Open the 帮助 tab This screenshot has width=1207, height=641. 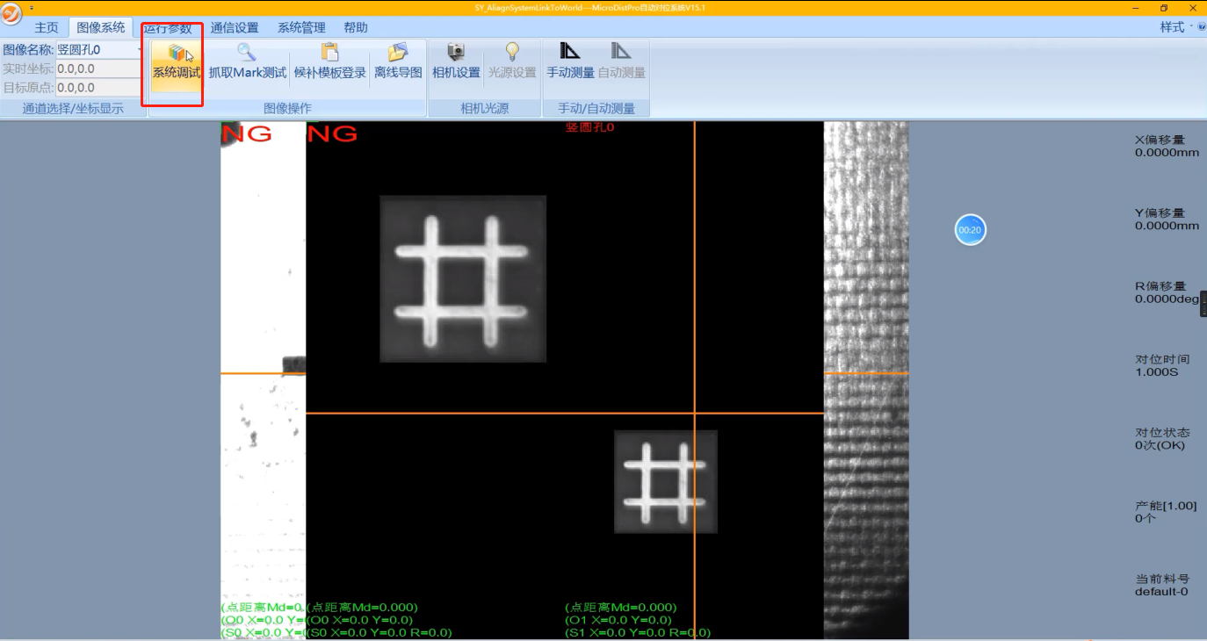356,28
